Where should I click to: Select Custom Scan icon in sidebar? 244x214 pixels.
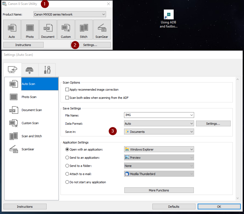pyautogui.click(x=14, y=123)
